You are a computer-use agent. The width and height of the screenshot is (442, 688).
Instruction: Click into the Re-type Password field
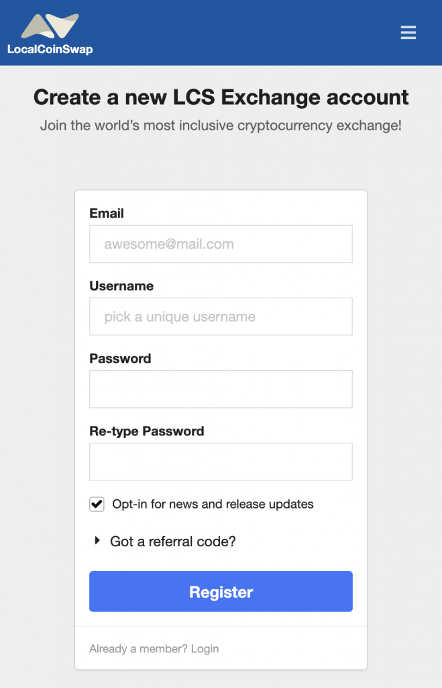point(221,462)
